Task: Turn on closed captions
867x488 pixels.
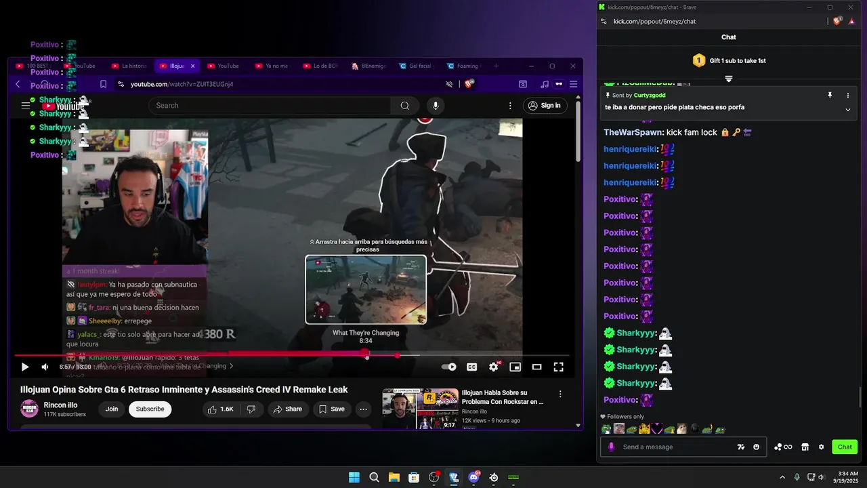Action: coord(472,367)
